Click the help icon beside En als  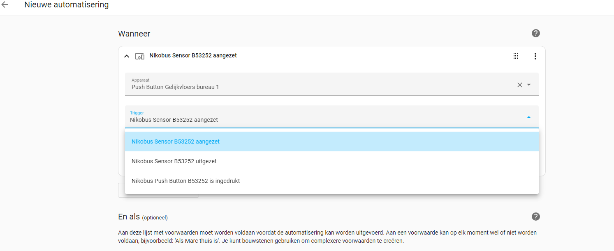[x=535, y=217]
